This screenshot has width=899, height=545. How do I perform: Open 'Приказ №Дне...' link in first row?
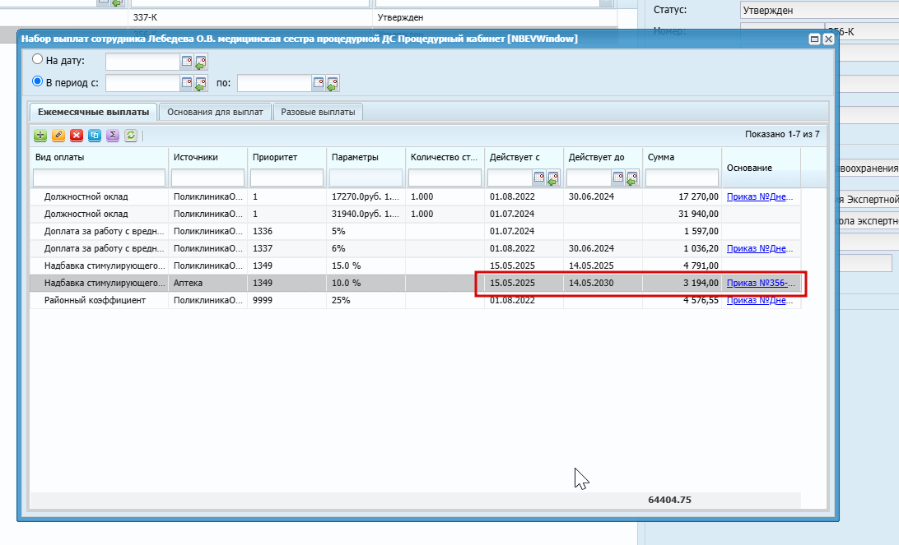pos(760,196)
